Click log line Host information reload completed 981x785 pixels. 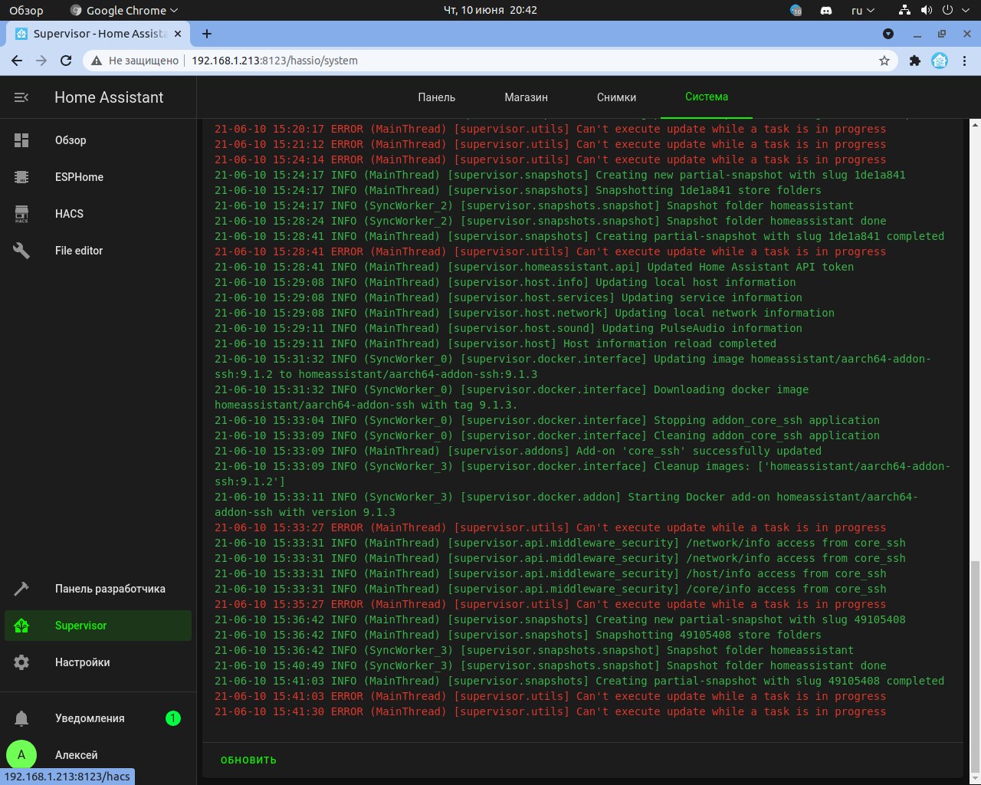[x=495, y=343]
